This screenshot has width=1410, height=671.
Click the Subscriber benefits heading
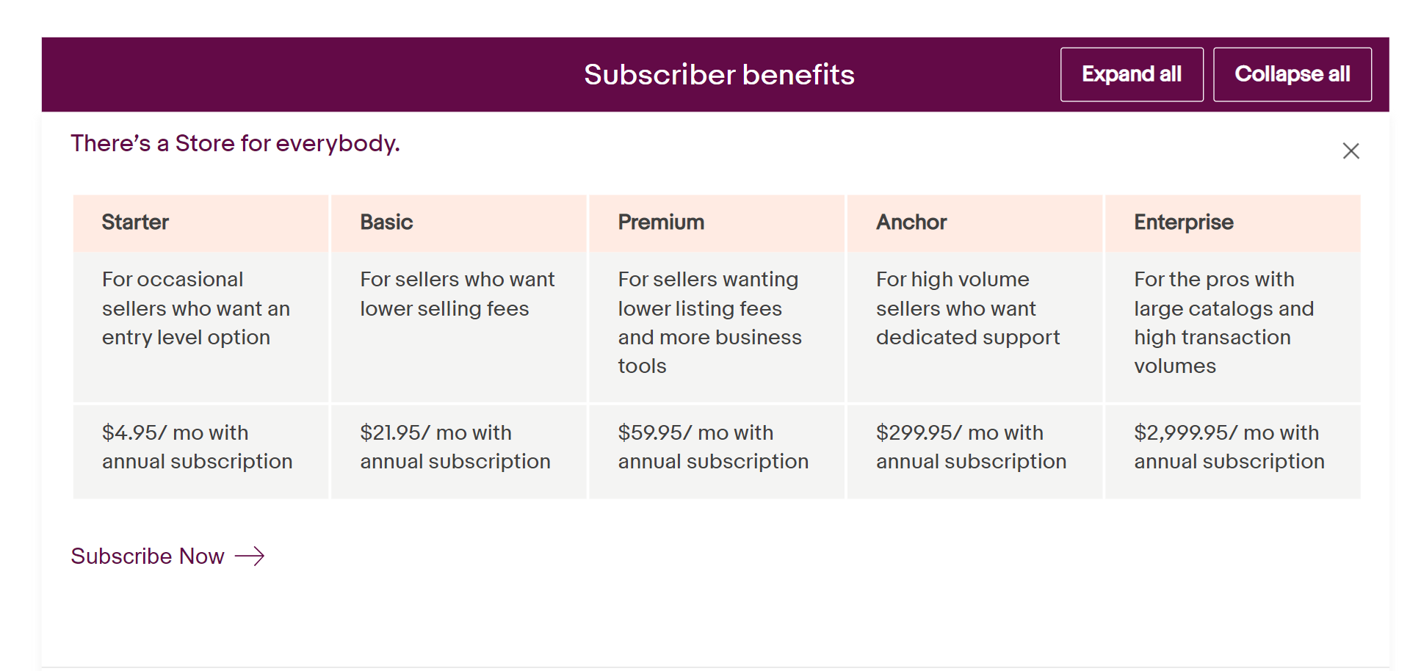pyautogui.click(x=719, y=74)
